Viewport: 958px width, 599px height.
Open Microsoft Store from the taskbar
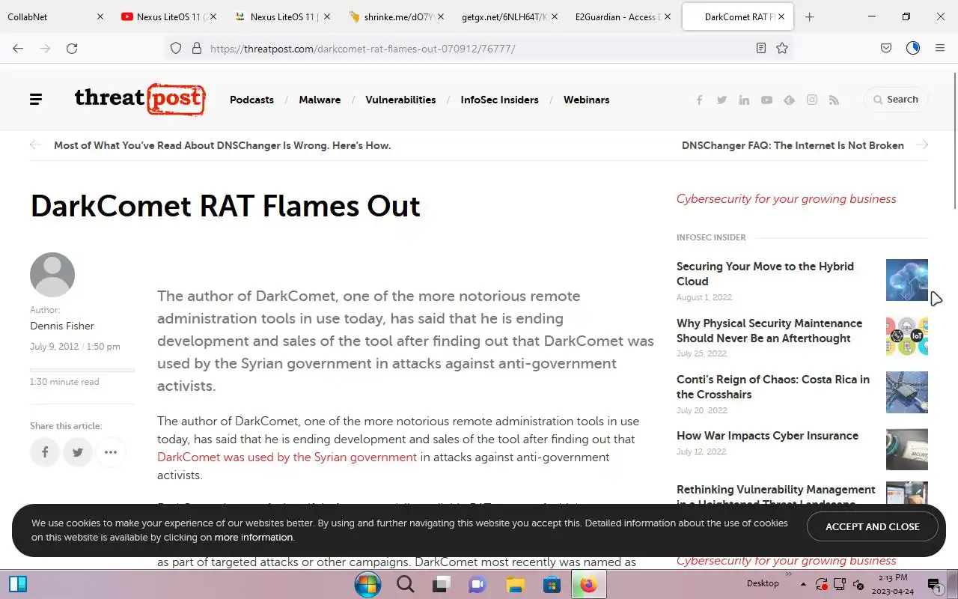[x=552, y=584]
